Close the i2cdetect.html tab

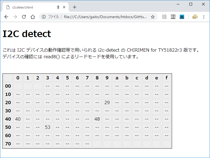pyautogui.click(x=64, y=7)
